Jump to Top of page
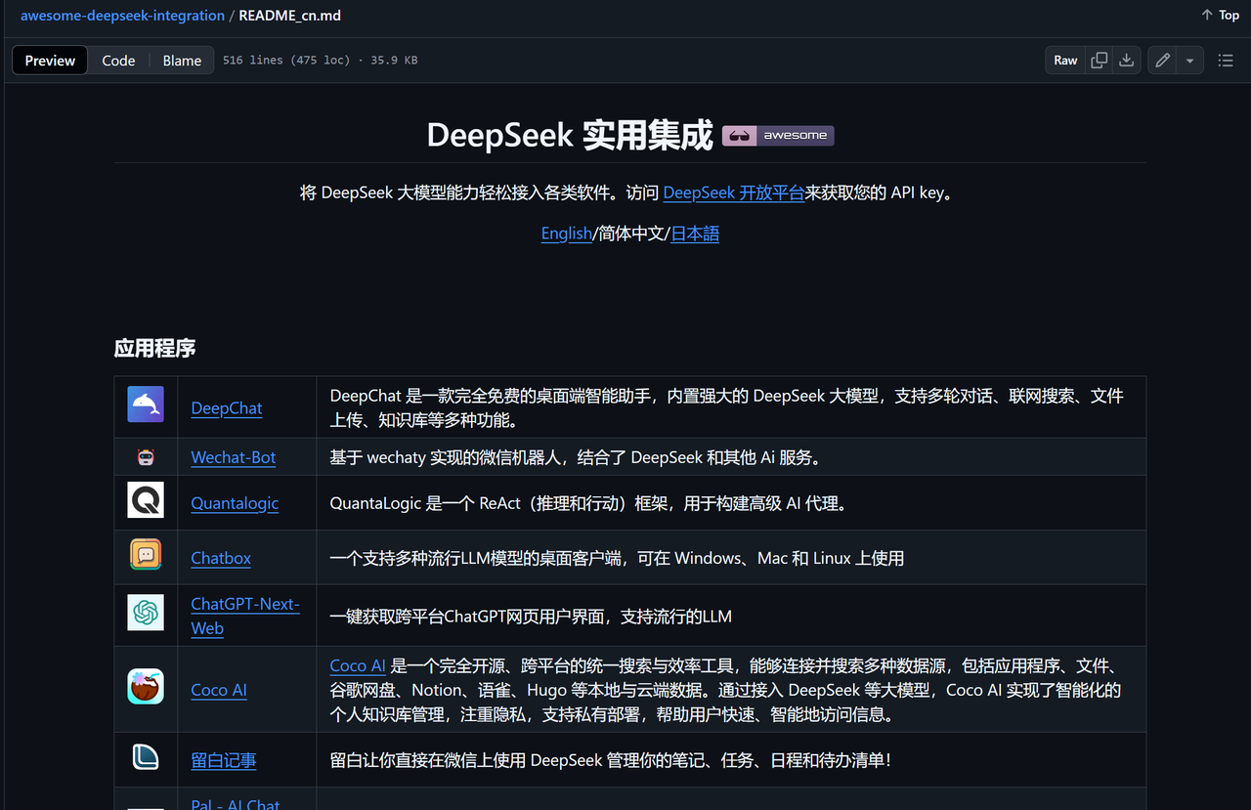1251x810 pixels. [1220, 15]
